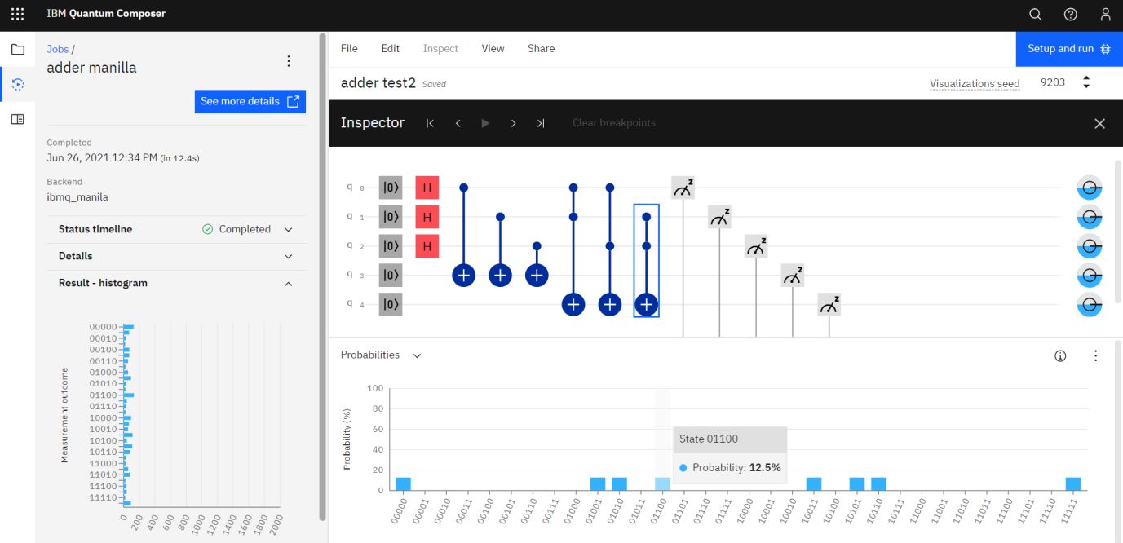The width and height of the screenshot is (1123, 543).
Task: Open the files folder sidebar icon
Action: coord(17,50)
